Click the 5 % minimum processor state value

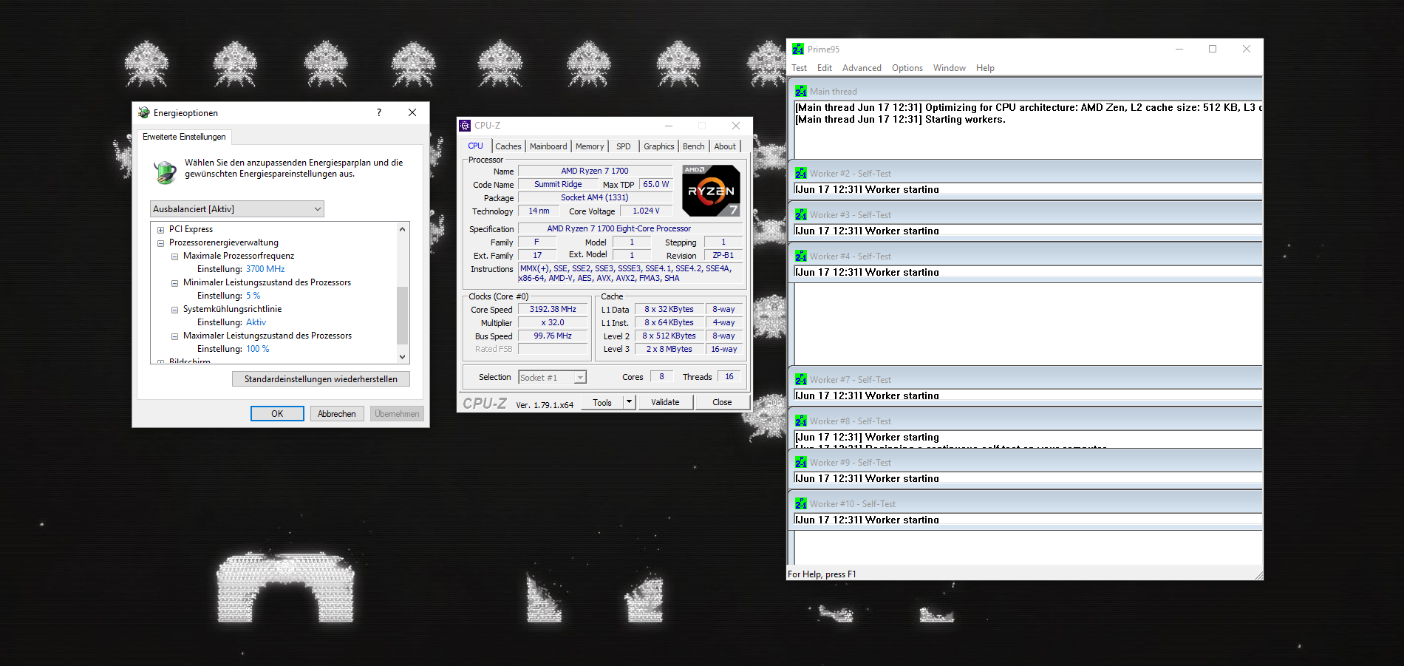(x=253, y=296)
